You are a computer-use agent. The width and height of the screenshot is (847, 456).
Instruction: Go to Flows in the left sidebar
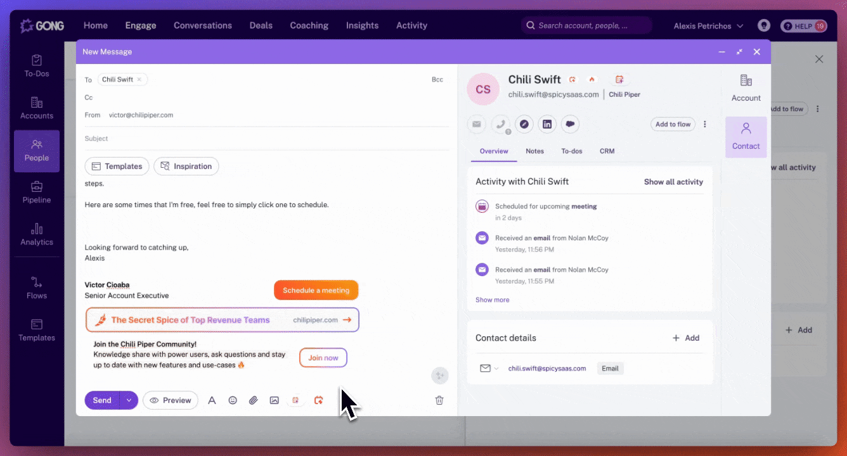37,288
